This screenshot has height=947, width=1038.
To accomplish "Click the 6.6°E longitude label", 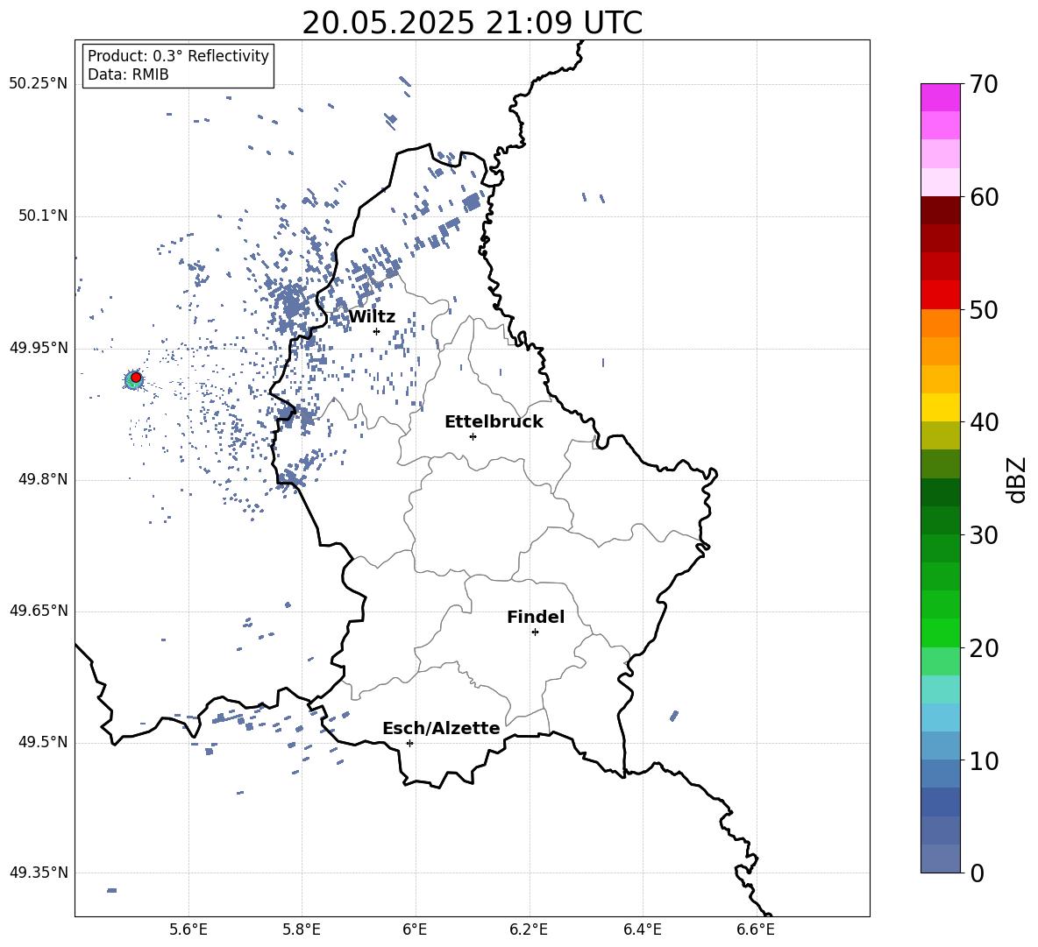I will point(756,930).
